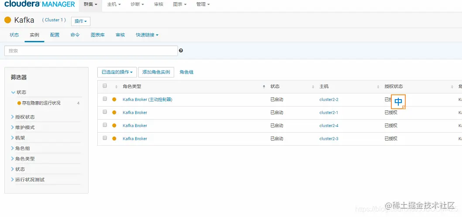Open the Kafka Broker link for cluster2-1

135,113
